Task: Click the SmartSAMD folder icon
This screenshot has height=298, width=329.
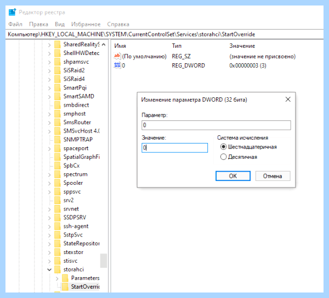Action: click(x=57, y=96)
